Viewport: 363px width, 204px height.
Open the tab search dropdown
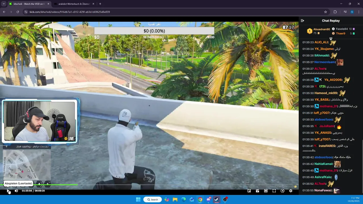4,4
